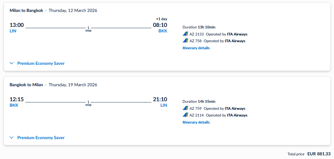Screen dimensions: 334x159
Task: Click the 1 stop marker on return flight
Action: click(88, 103)
